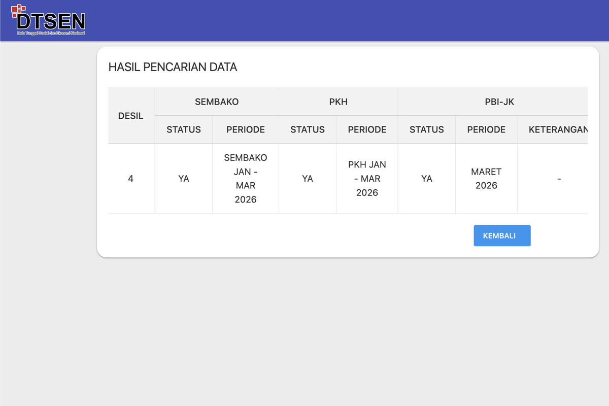The image size is (609, 406).
Task: Click the HASIL PENCARIAN DATA heading
Action: tap(173, 67)
